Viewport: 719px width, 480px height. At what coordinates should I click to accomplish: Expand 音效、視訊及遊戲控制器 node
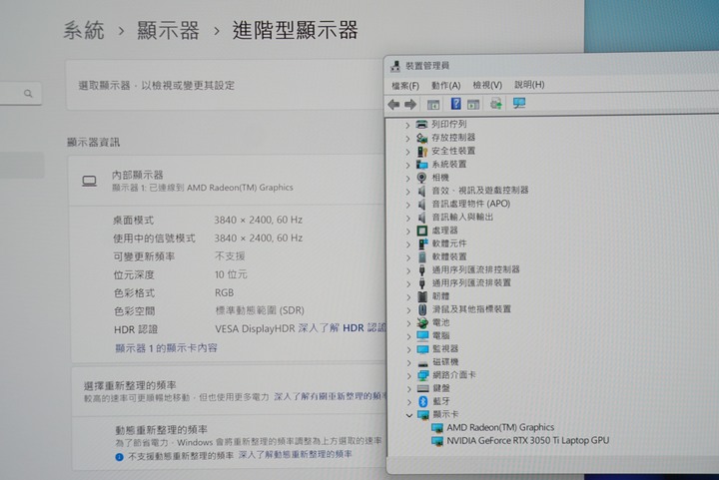pos(408,191)
